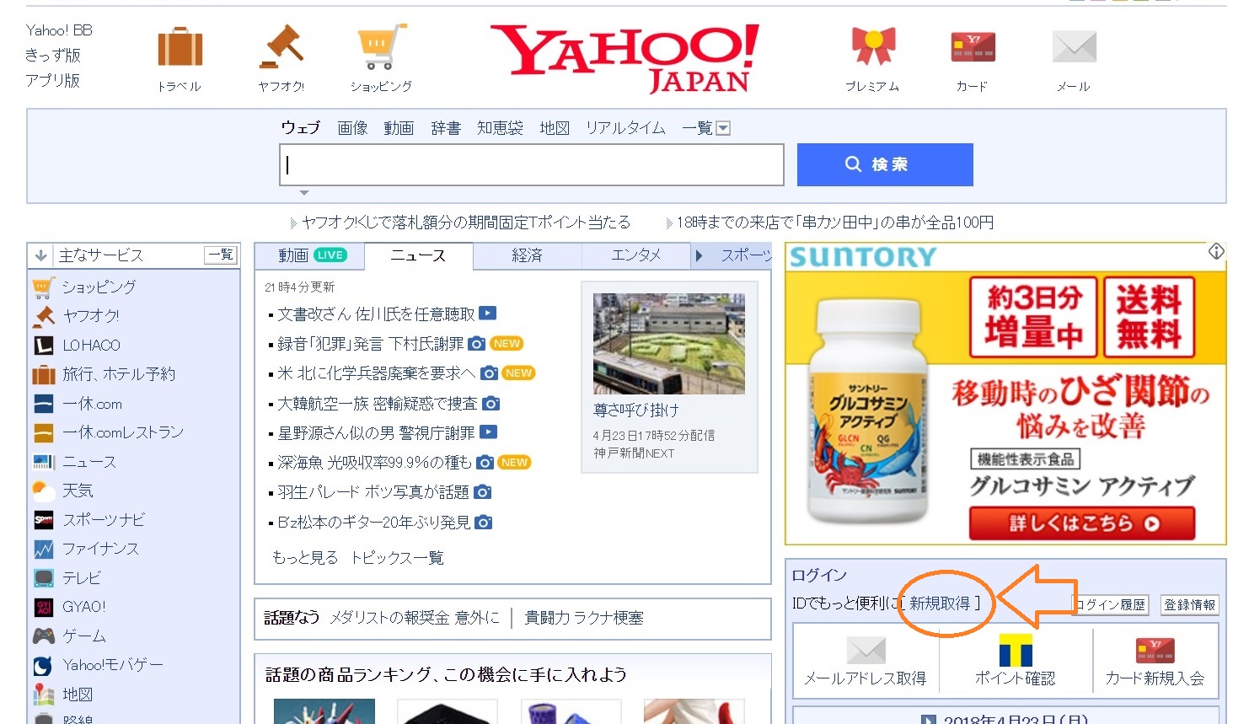
Task: Open the headline 大韓航空一族 密輸疑惑で捜査
Action: (378, 404)
